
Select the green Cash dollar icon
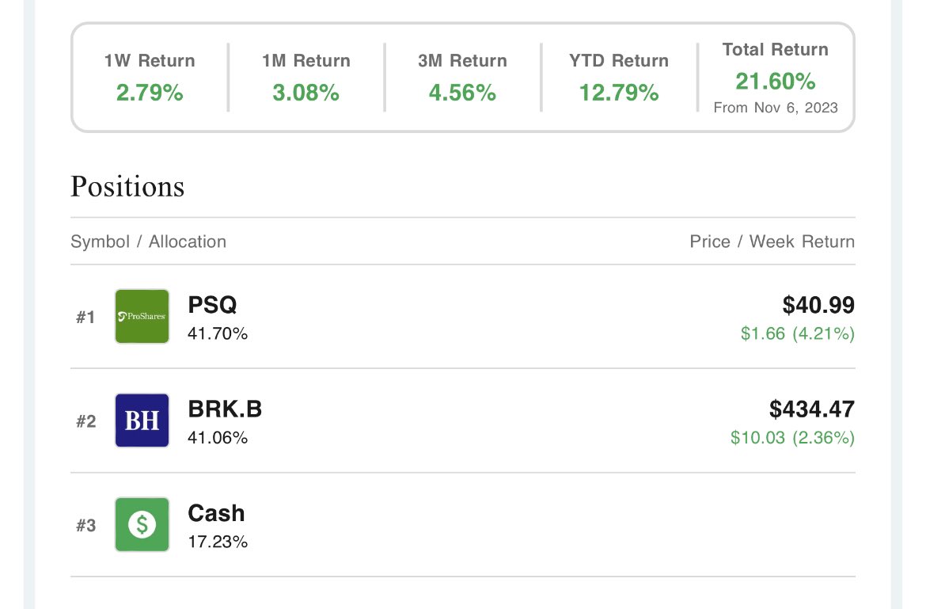142,524
